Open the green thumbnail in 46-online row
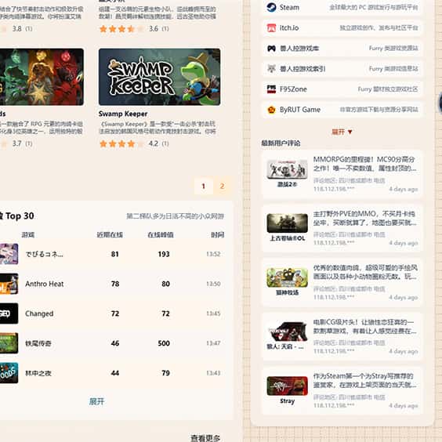The height and width of the screenshot is (442, 442). tap(9, 343)
